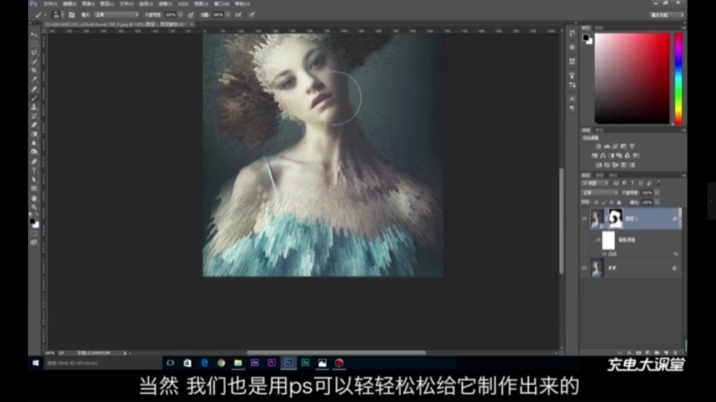The width and height of the screenshot is (716, 402).
Task: Select the Horizontal Type tool
Action: (x=34, y=170)
